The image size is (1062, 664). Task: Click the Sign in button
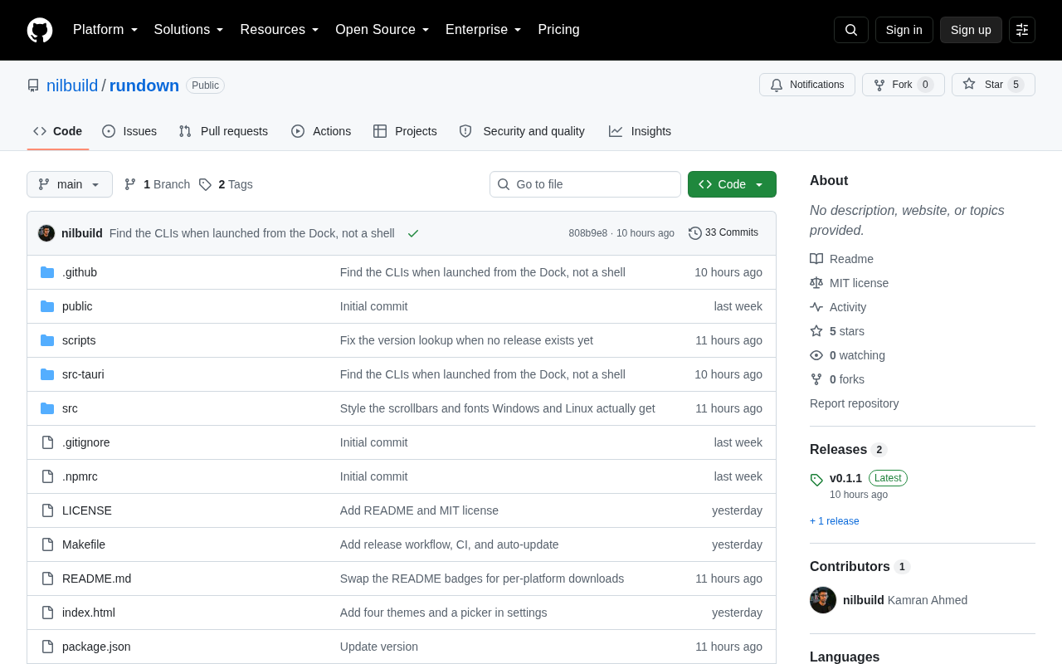pyautogui.click(x=904, y=30)
